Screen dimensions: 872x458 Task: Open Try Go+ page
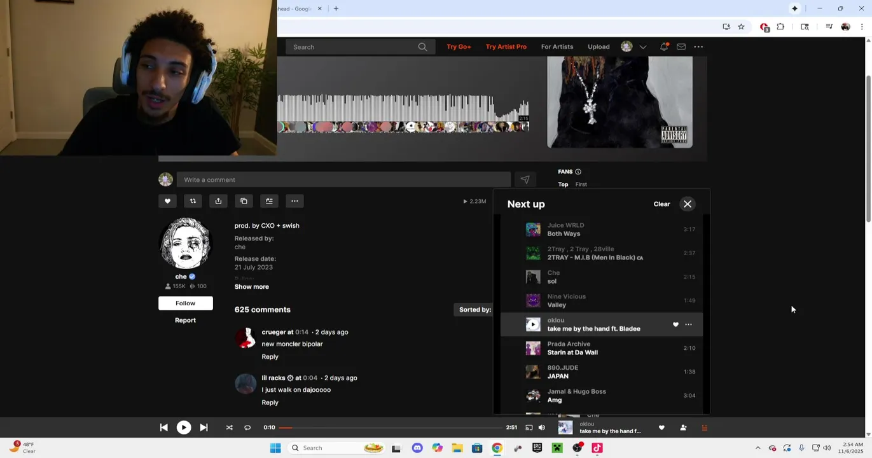tap(459, 47)
